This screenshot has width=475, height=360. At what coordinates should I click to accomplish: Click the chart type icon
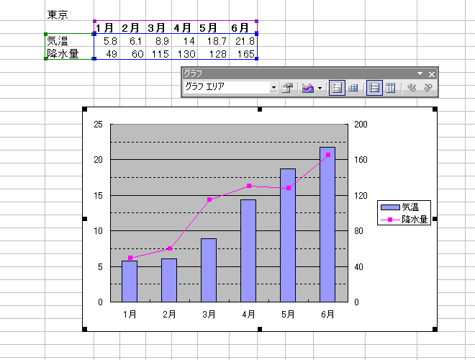tap(308, 88)
